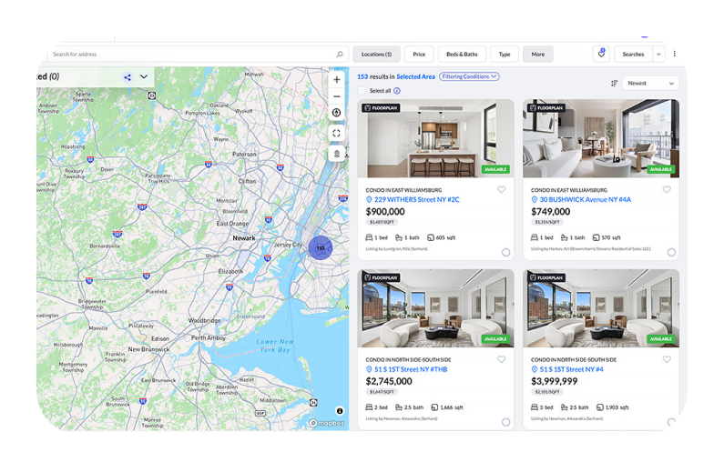
Task: Favorite the 51 S 1st Street #THB listing
Action: 501,359
